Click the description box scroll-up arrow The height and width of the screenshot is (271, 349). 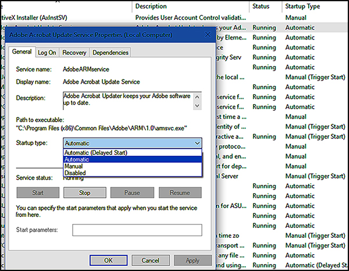point(198,94)
